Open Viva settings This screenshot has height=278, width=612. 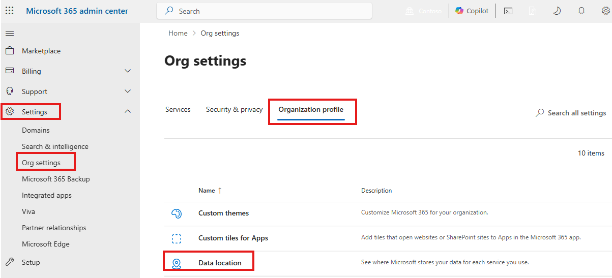[28, 211]
